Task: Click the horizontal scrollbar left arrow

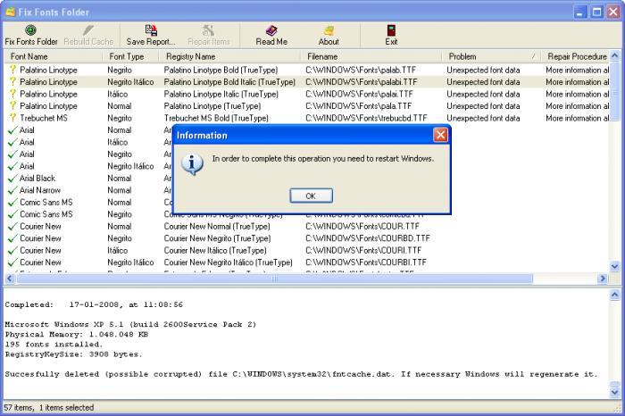Action: click(10, 279)
